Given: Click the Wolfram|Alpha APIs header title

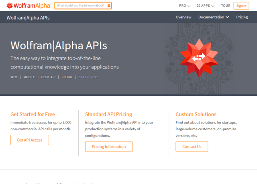Looking at the screenshot, I should tap(28, 18).
